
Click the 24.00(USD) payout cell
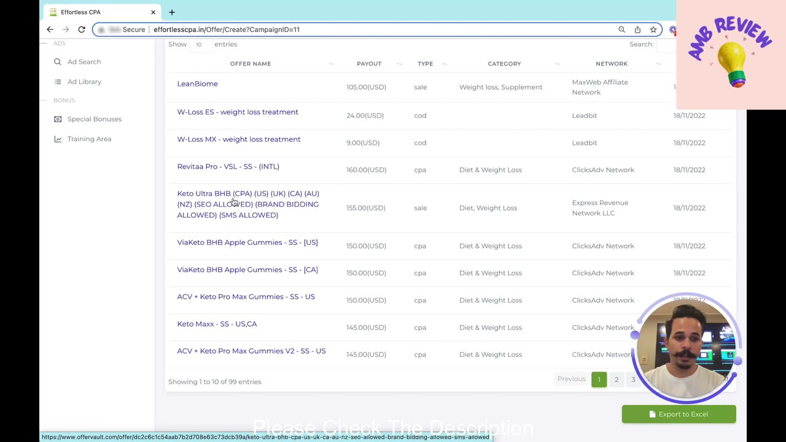click(365, 115)
